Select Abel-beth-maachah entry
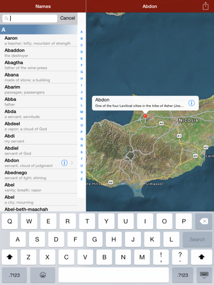 click(39, 209)
